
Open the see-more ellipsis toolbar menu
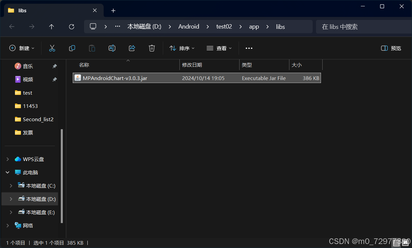[x=249, y=48]
